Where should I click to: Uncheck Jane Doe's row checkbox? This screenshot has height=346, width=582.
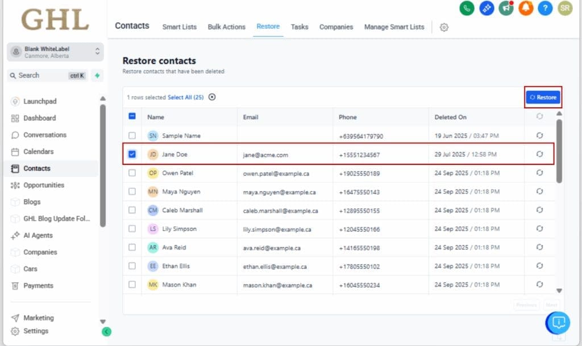(132, 154)
